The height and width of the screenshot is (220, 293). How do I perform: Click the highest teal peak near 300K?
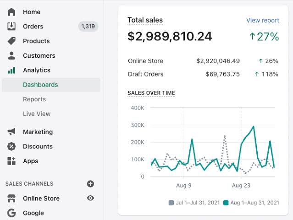pyautogui.click(x=254, y=126)
